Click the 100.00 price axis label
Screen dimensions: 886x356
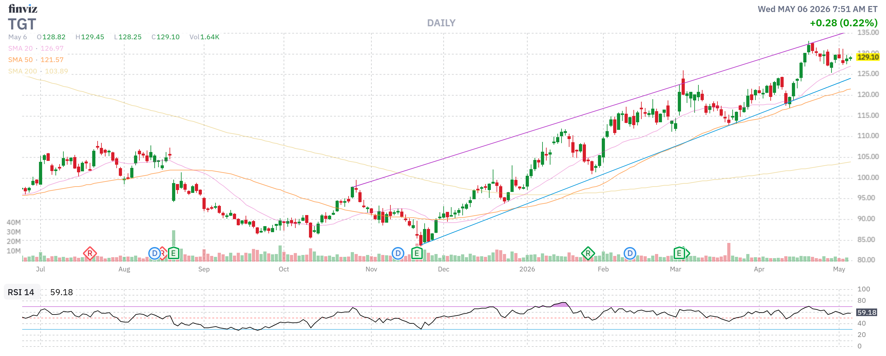click(x=868, y=178)
